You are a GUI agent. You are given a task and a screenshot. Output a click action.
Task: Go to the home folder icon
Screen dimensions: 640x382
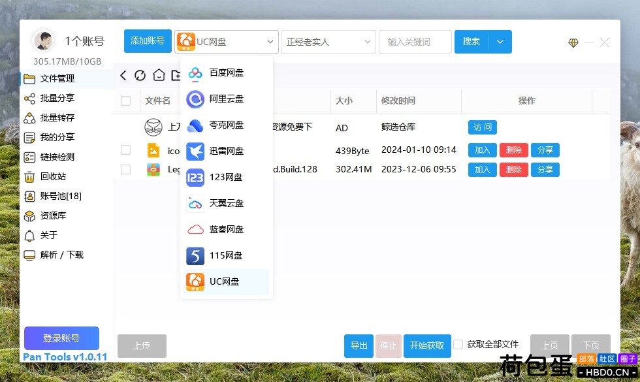pyautogui.click(x=159, y=75)
